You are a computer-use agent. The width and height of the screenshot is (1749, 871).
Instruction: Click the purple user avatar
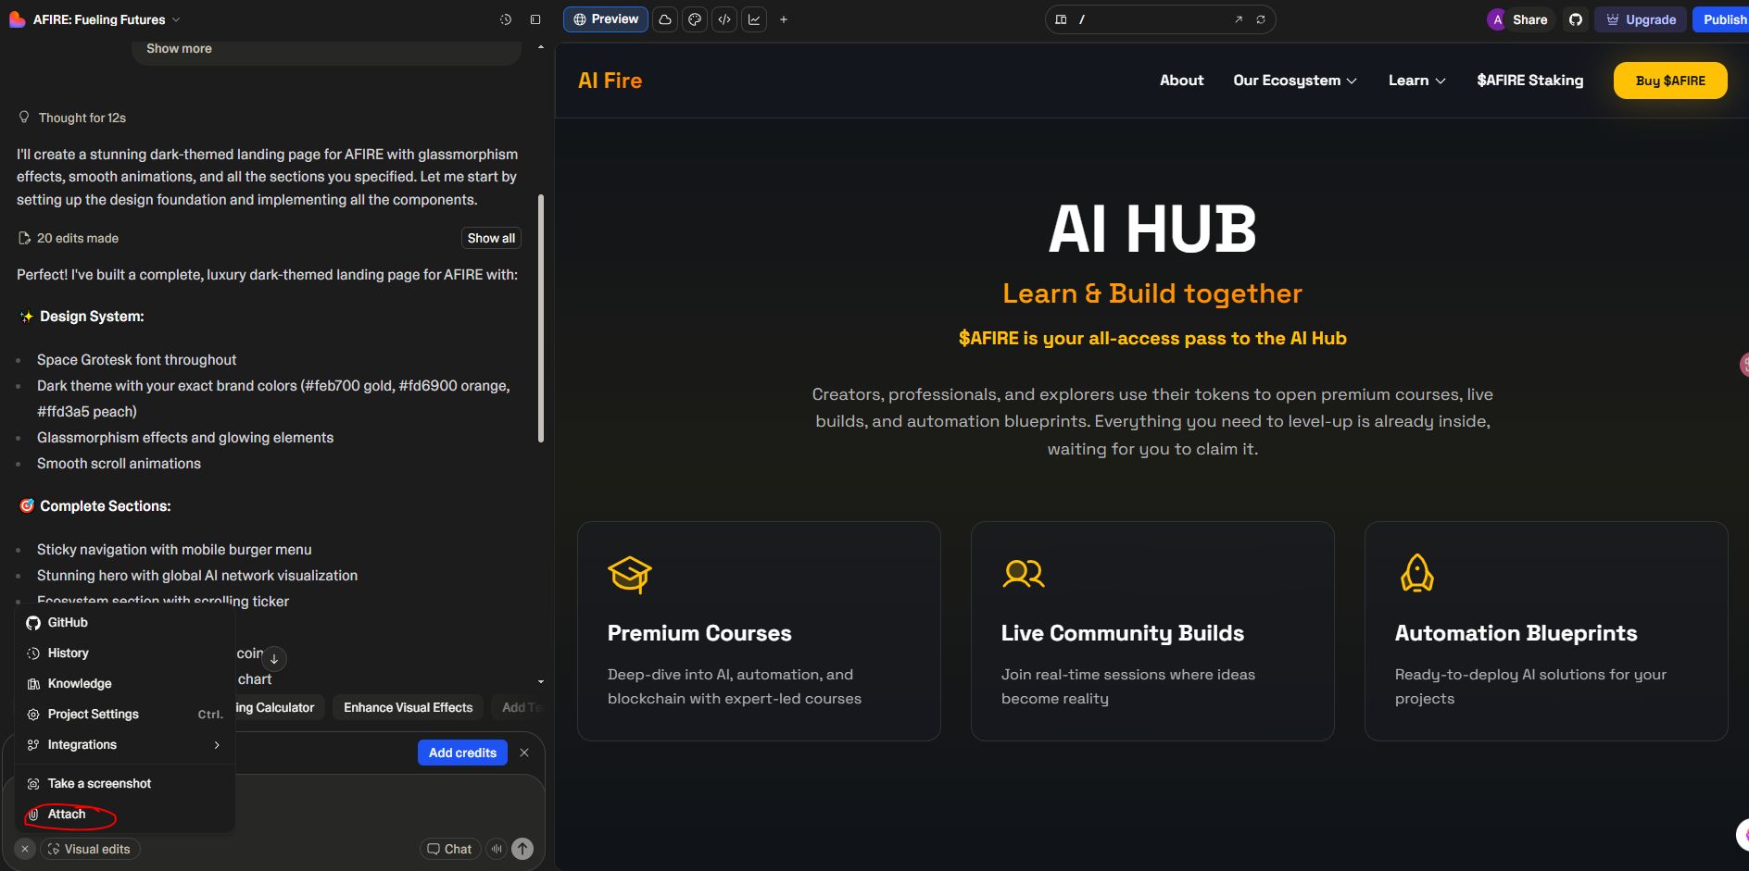point(1497,19)
